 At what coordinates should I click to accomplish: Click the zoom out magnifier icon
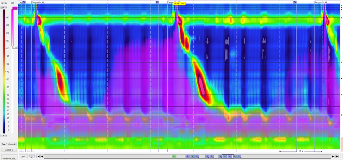pos(34,156)
